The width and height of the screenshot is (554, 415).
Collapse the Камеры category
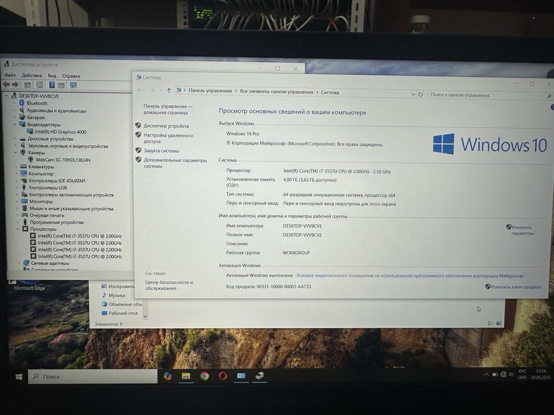15,152
